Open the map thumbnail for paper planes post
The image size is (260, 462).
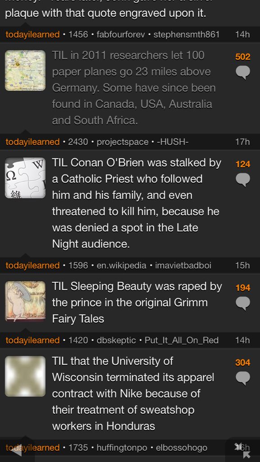point(25,70)
